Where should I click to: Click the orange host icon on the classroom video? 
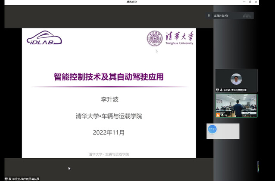[x=218, y=115]
